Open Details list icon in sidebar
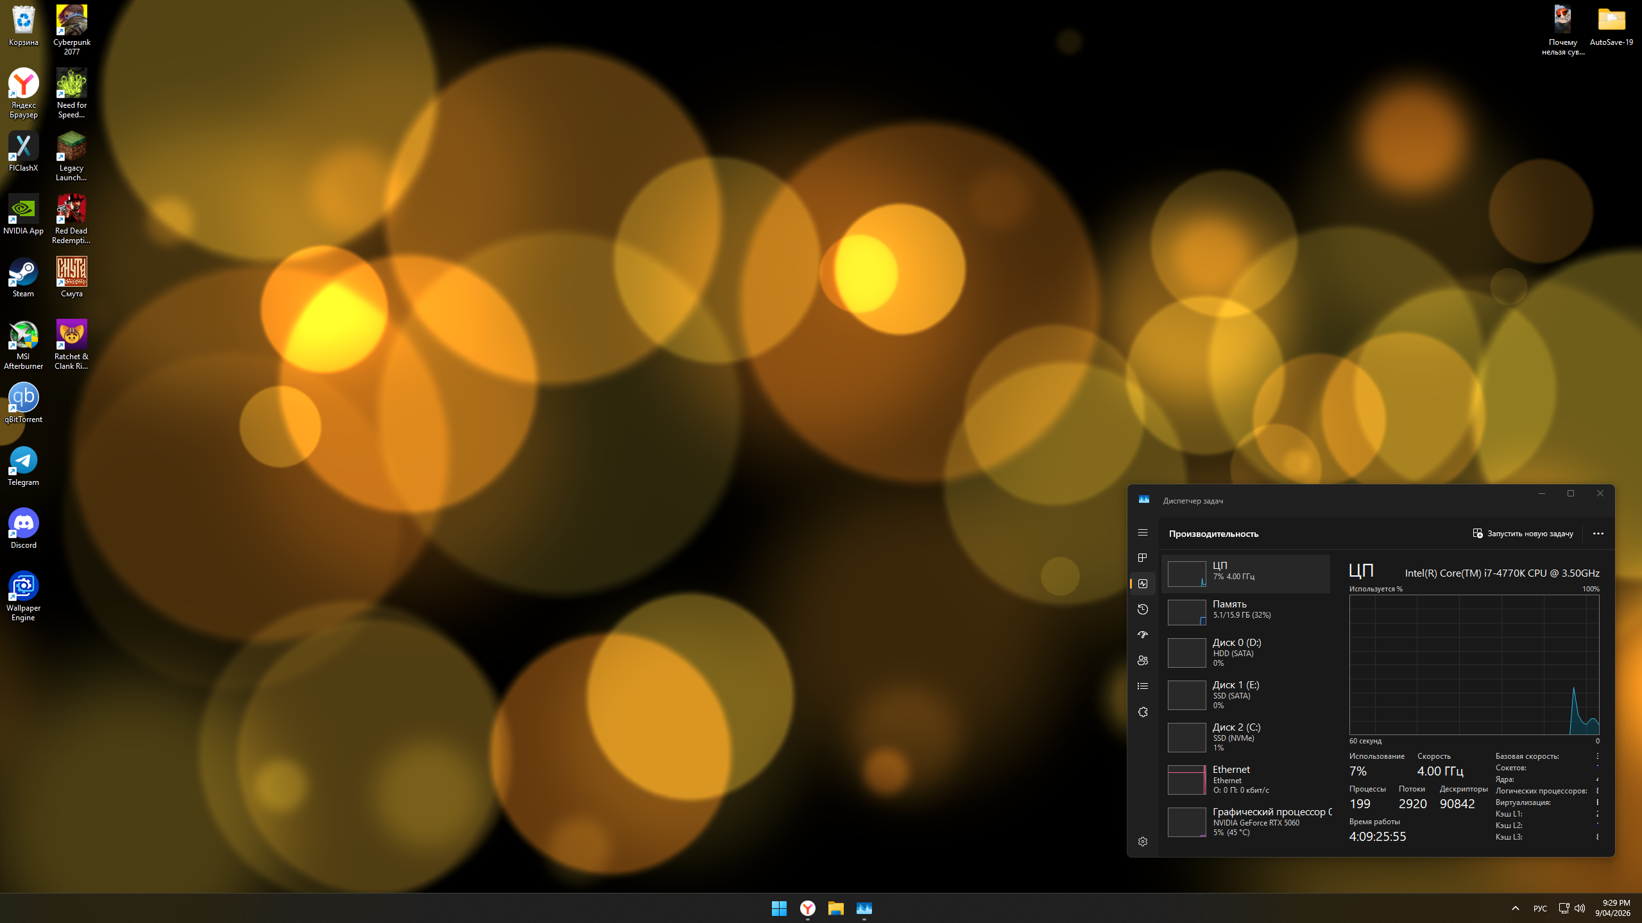The width and height of the screenshot is (1642, 923). point(1142,686)
